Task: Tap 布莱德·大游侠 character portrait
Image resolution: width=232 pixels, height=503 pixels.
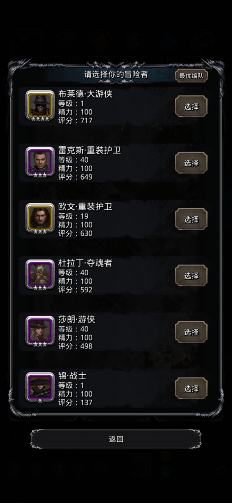Action: 40,105
